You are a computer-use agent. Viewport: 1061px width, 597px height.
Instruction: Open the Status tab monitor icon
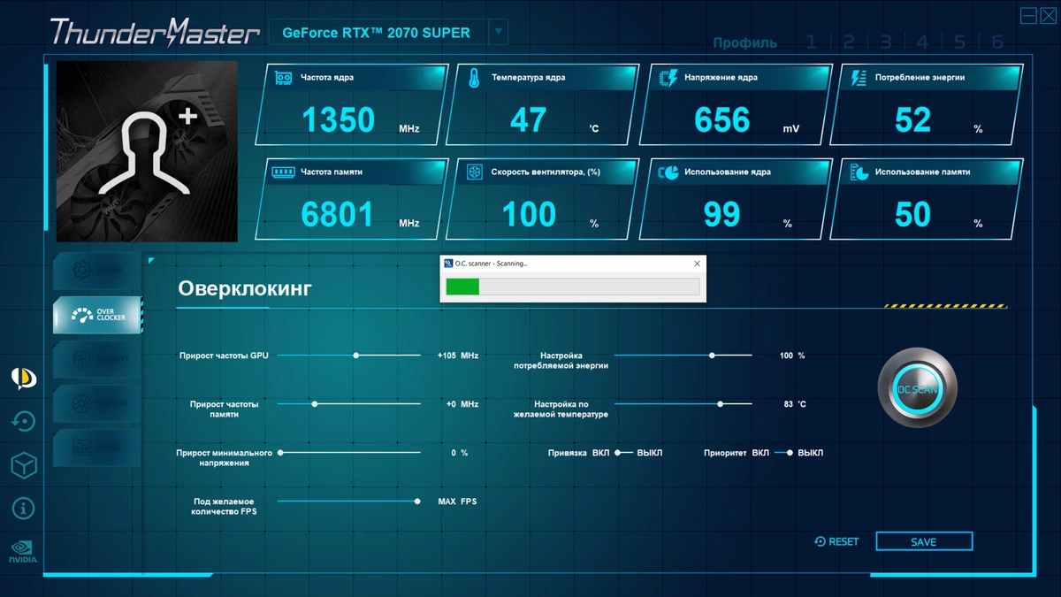(82, 448)
